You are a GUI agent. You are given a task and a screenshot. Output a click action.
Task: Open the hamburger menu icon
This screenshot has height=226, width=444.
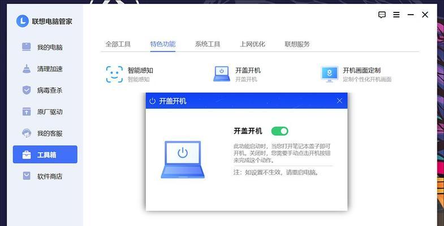396,15
